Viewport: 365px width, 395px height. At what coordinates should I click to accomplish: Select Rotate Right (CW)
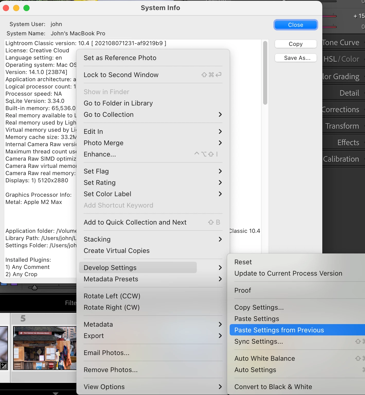pos(153,307)
